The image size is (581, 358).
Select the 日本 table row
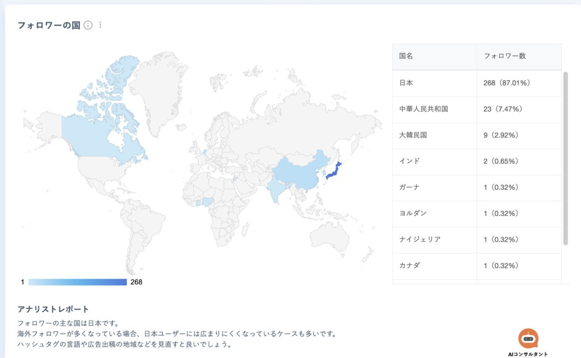coord(477,83)
